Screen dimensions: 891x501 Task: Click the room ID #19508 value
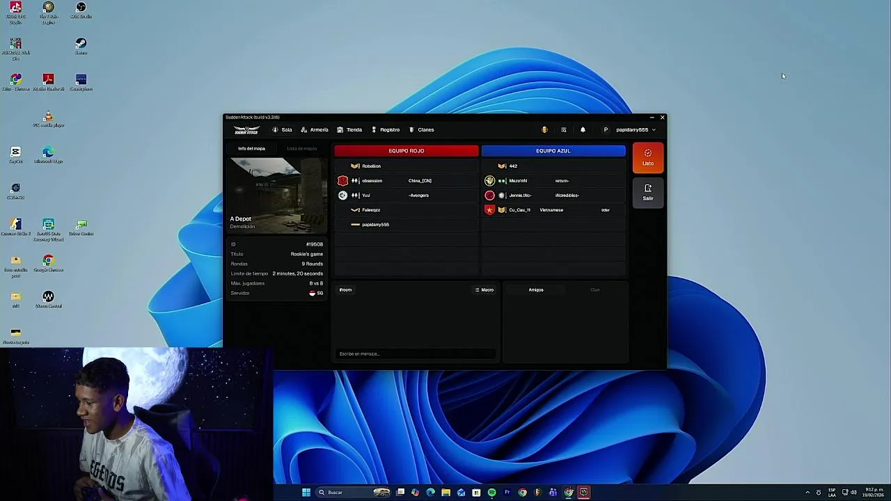(315, 245)
